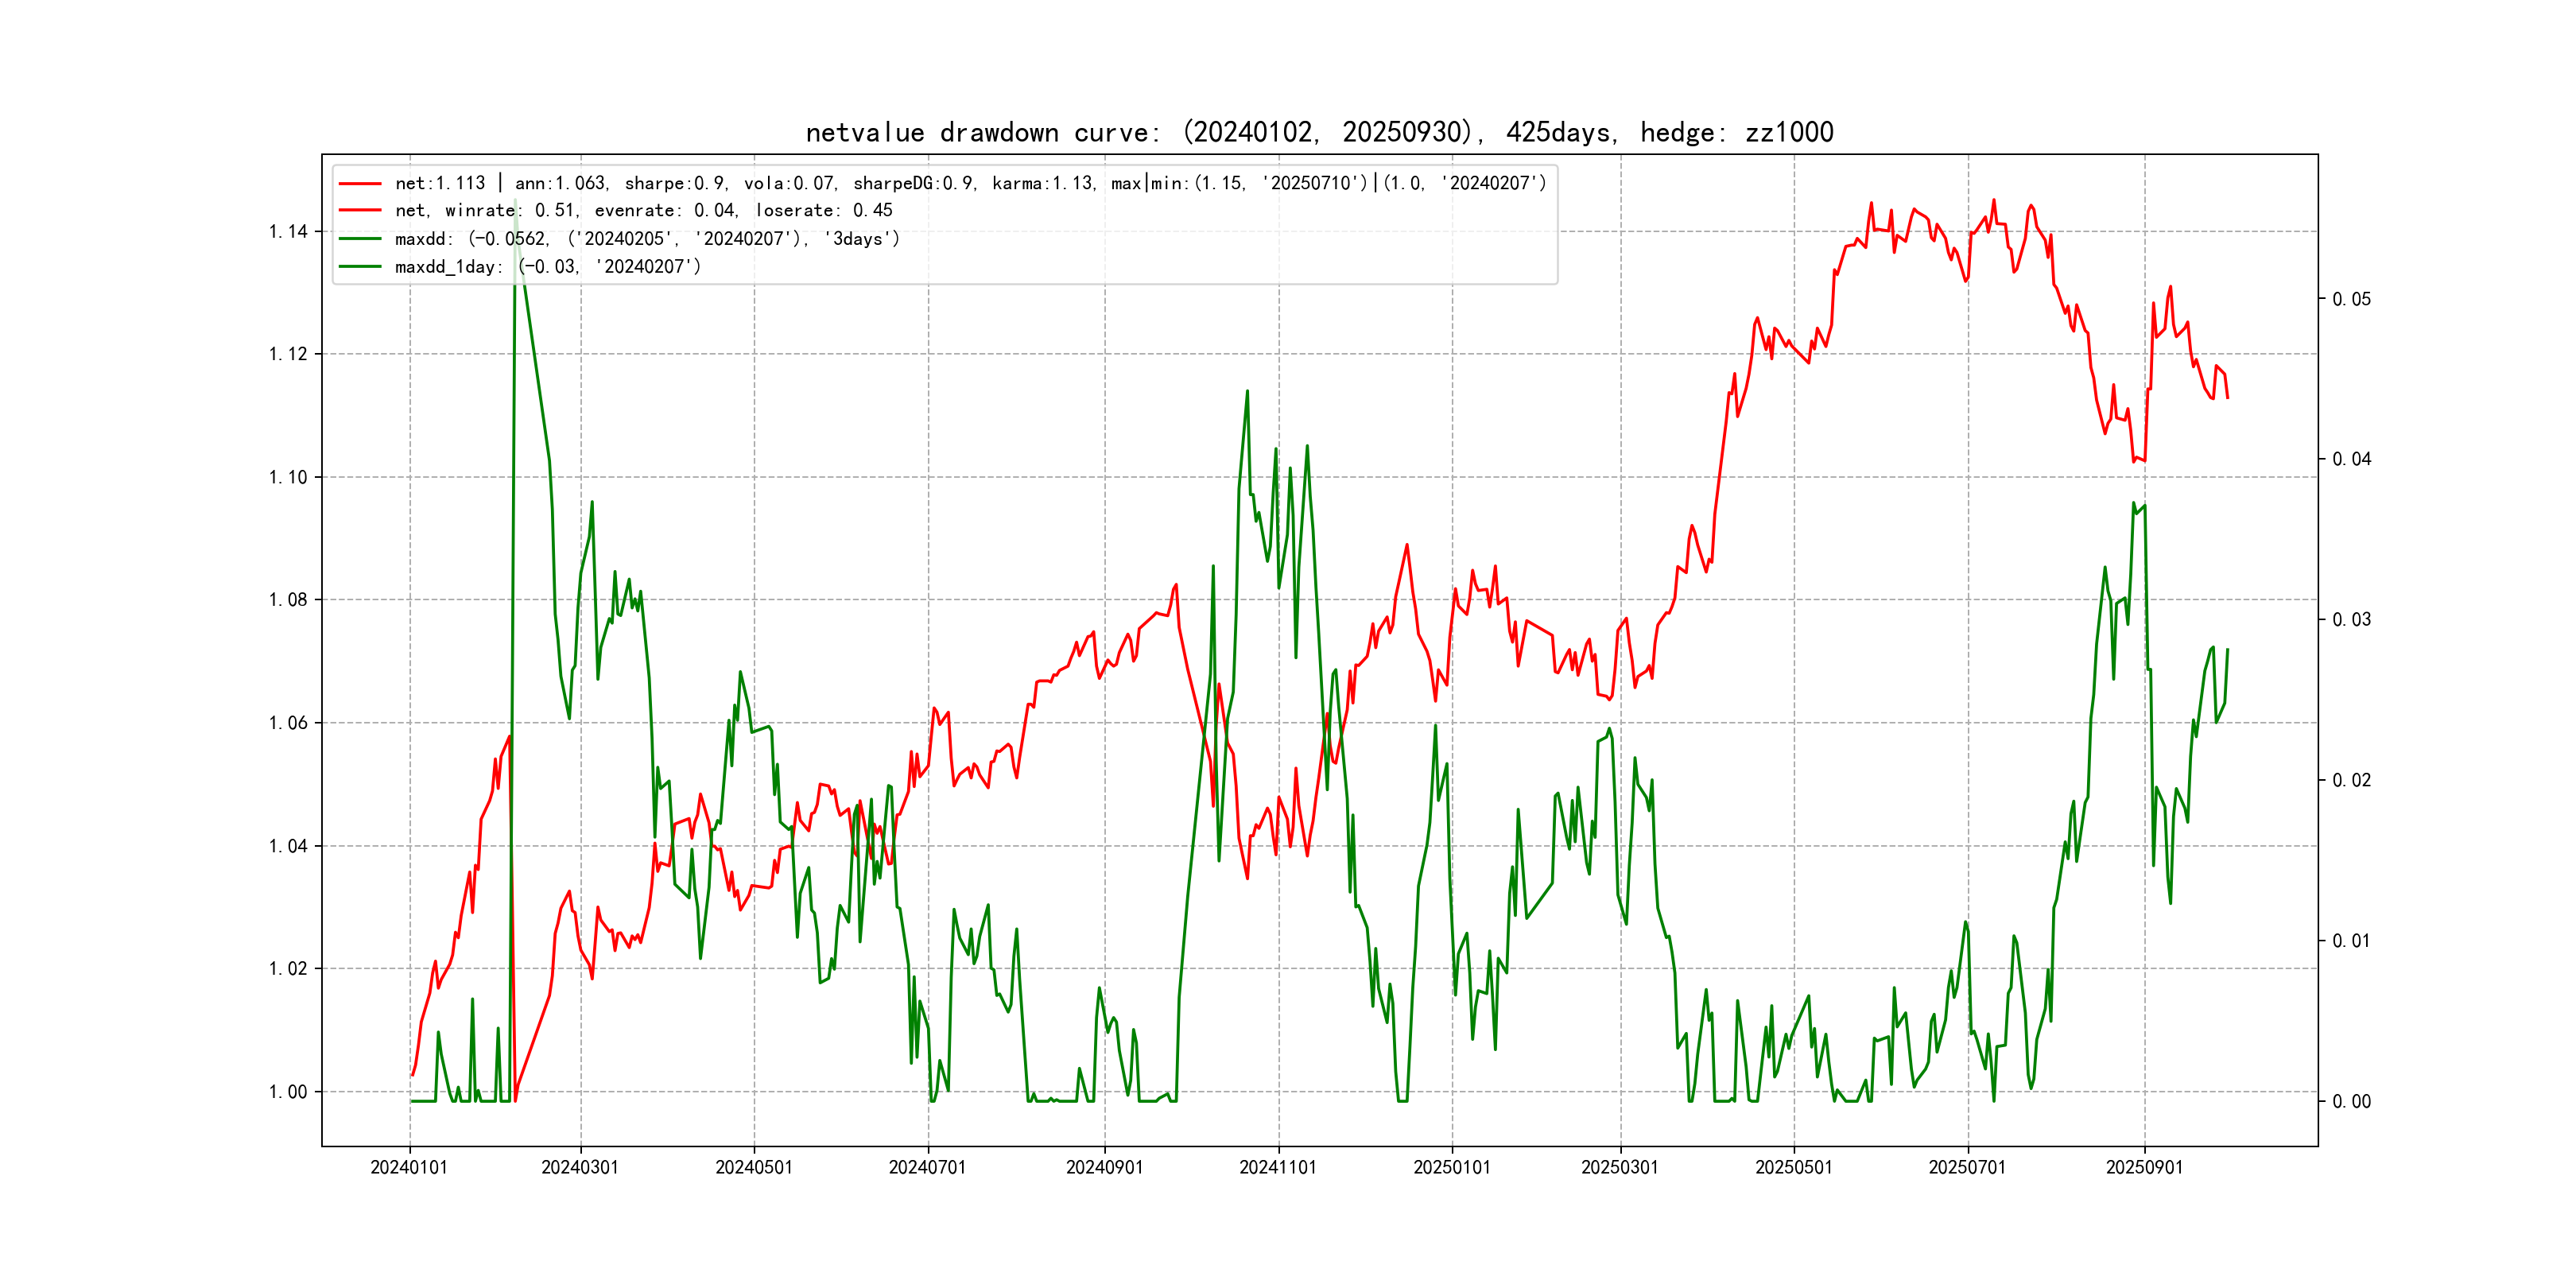
Task: Click the 20240101 x-axis date label
Action: 409,1167
